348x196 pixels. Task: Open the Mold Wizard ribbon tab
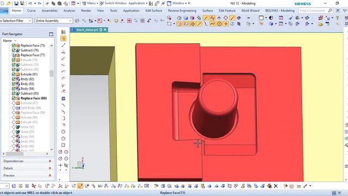250,10
